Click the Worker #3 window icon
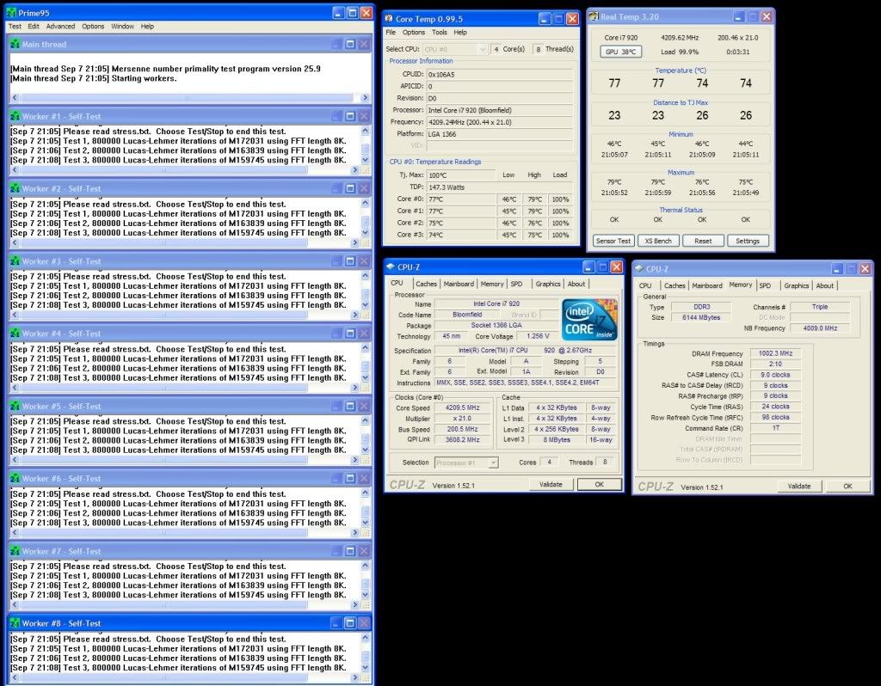881x686 pixels. [x=15, y=261]
